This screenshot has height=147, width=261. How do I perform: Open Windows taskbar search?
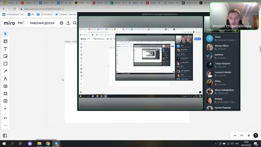(12, 143)
